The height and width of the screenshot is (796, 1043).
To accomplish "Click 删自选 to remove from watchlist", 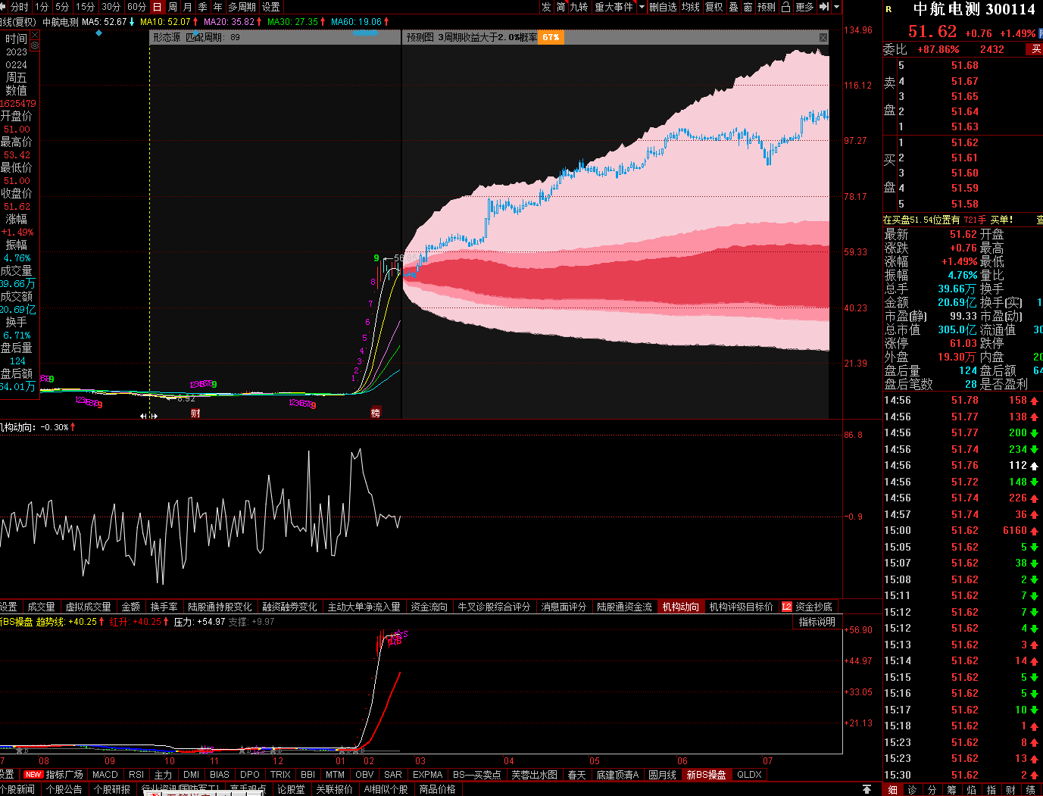I will click(x=664, y=7).
